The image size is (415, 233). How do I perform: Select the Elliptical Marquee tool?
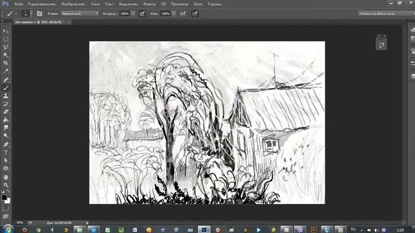(x=6, y=39)
